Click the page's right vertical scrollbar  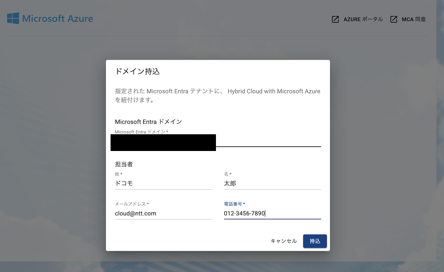coord(440,130)
